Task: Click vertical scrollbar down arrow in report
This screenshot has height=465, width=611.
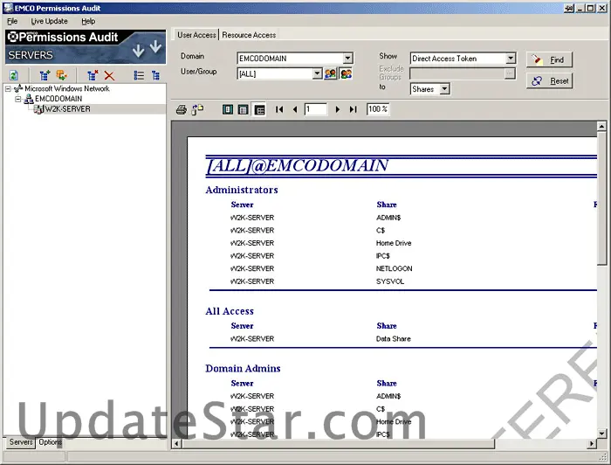Action: tap(601, 433)
